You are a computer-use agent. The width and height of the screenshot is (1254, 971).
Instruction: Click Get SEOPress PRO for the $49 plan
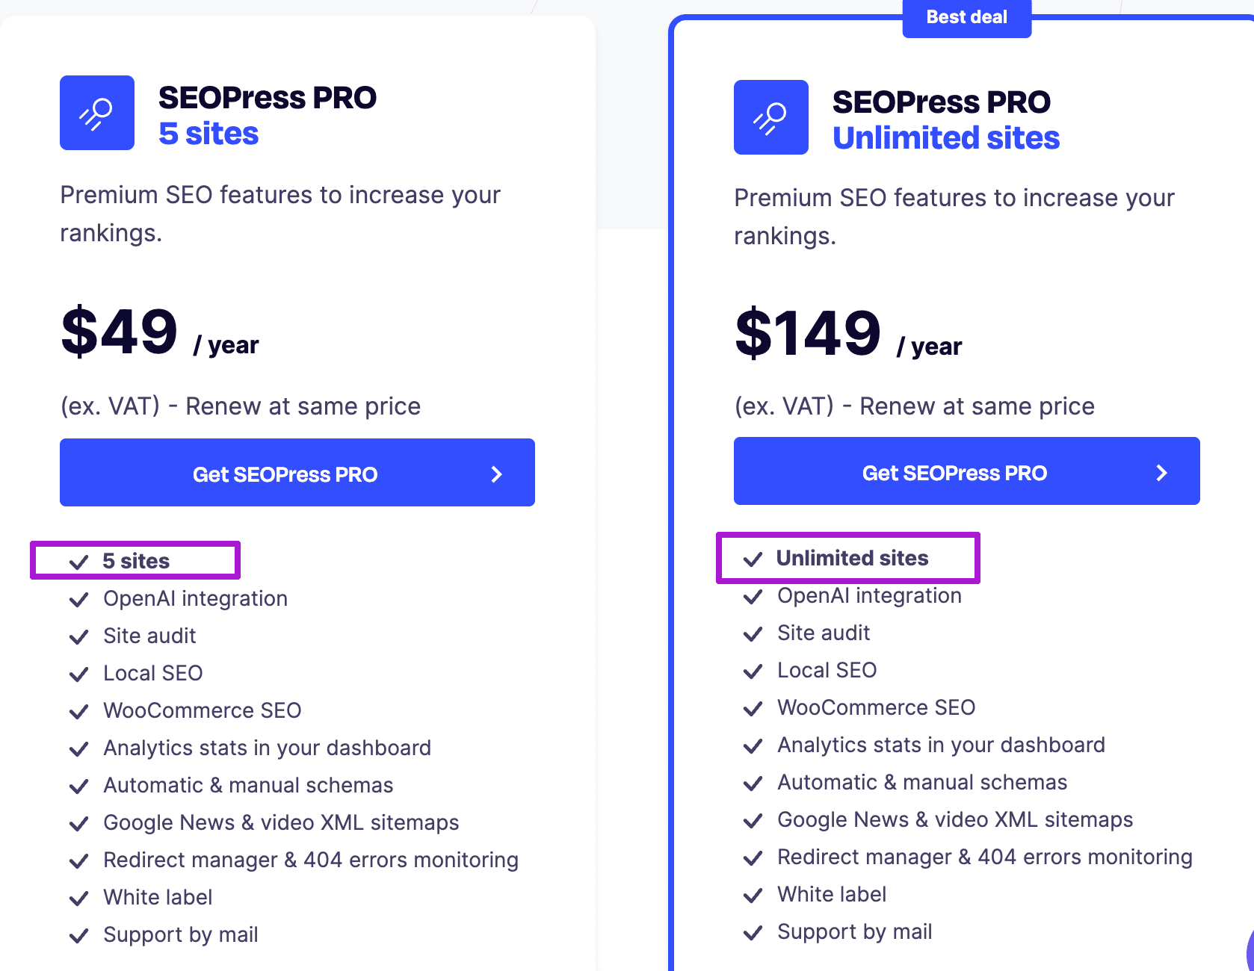(297, 472)
